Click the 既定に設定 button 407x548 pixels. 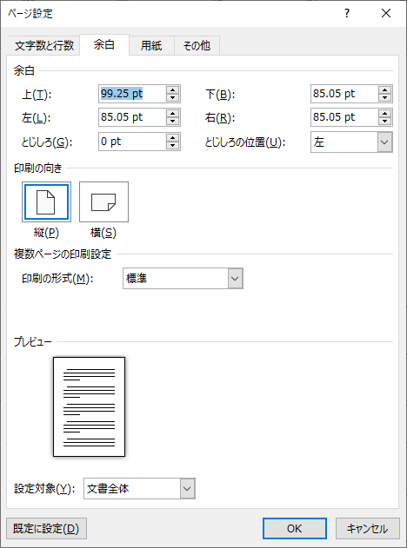(47, 528)
